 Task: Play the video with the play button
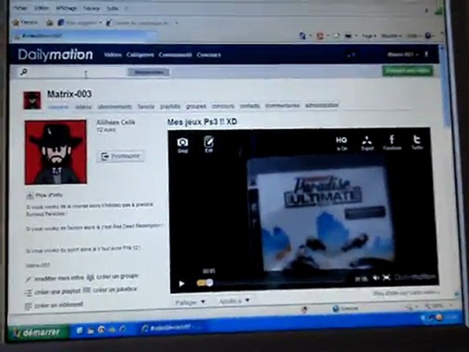pyautogui.click(x=181, y=284)
